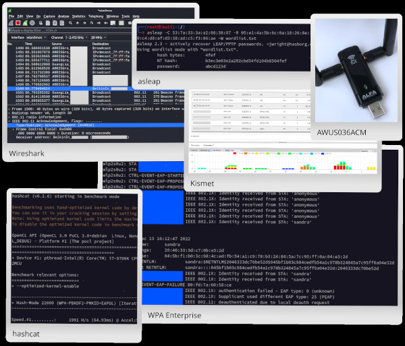Click the AWUS036ACM adapter photo
Viewport: 405px width, 346px height.
click(x=356, y=70)
